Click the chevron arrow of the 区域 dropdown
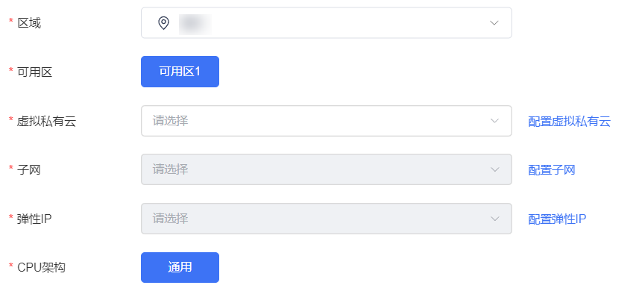 pos(494,23)
